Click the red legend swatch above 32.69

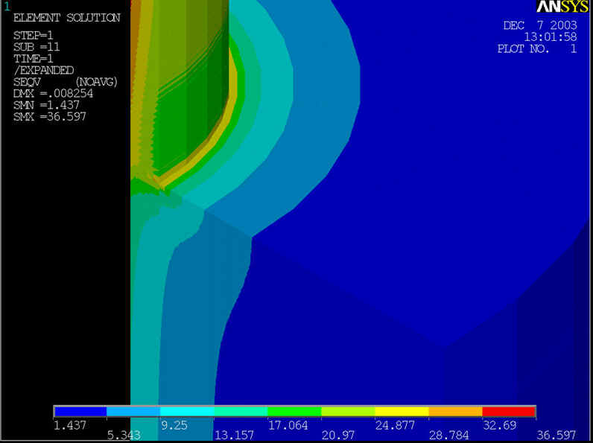coord(509,411)
